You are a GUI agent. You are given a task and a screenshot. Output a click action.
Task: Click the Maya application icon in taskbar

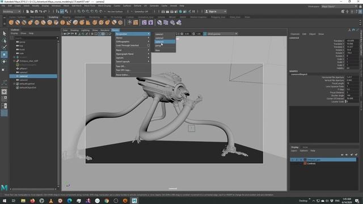click(x=134, y=201)
